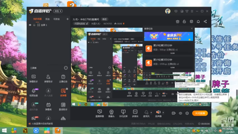
Task: Switch to the 双击 scene tab
Action: [x=48, y=19]
